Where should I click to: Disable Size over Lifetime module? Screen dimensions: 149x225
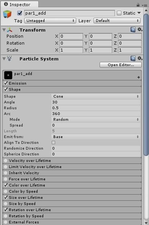tap(6, 197)
